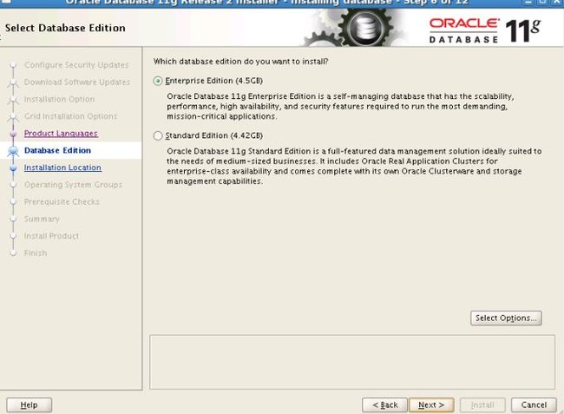Maximize the installer window
Viewport: 564px width, 414px height.
coord(542,2)
